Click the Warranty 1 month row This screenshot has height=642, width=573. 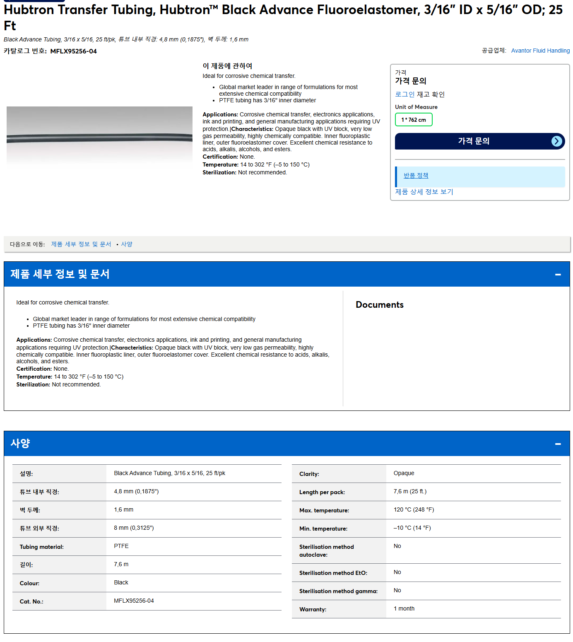click(426, 609)
